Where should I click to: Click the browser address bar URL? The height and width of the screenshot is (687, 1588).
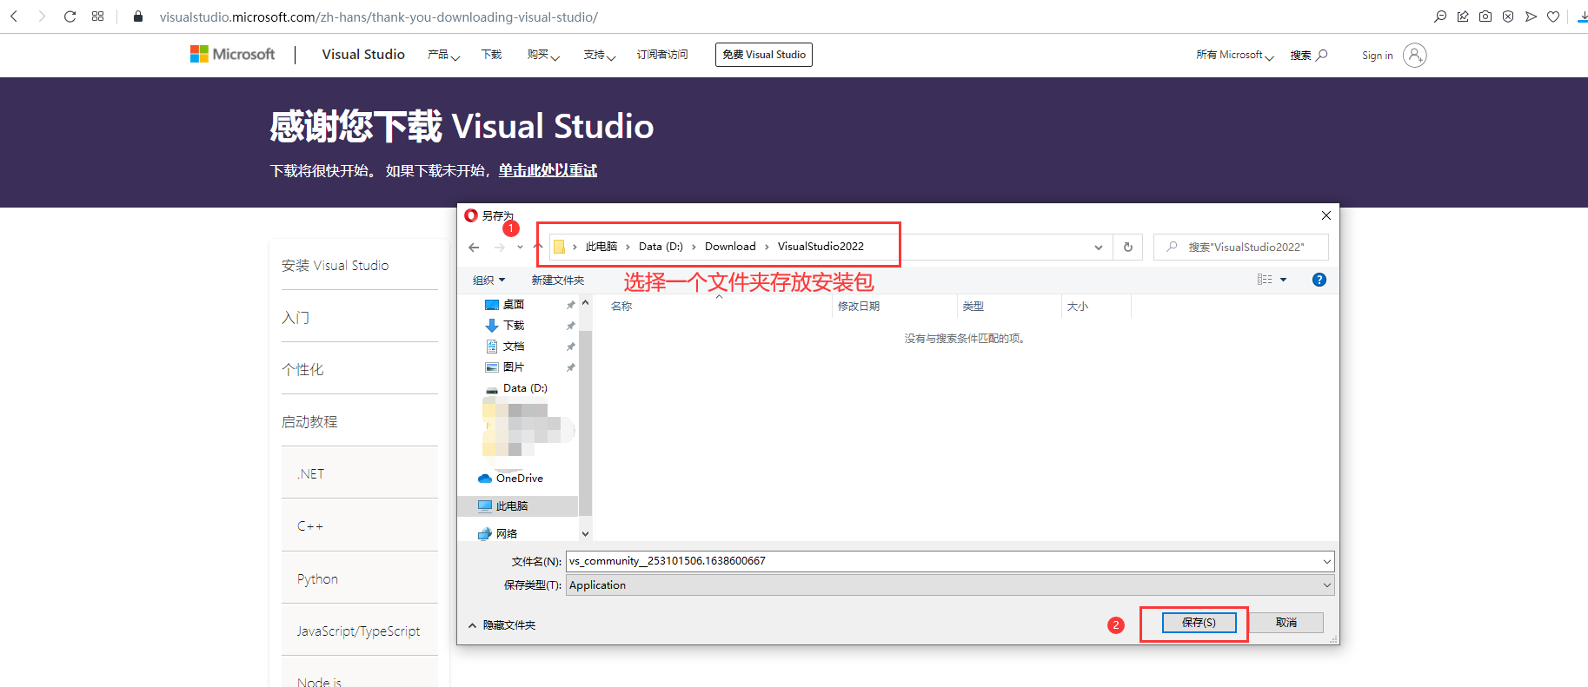(x=379, y=17)
